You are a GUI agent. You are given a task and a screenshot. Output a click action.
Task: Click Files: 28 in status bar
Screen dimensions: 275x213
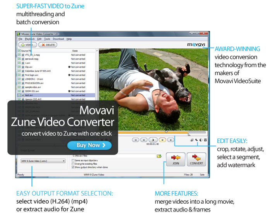[x=188, y=175]
